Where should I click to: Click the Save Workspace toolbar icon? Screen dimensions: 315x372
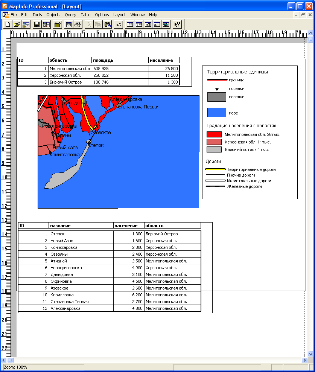[46, 24]
